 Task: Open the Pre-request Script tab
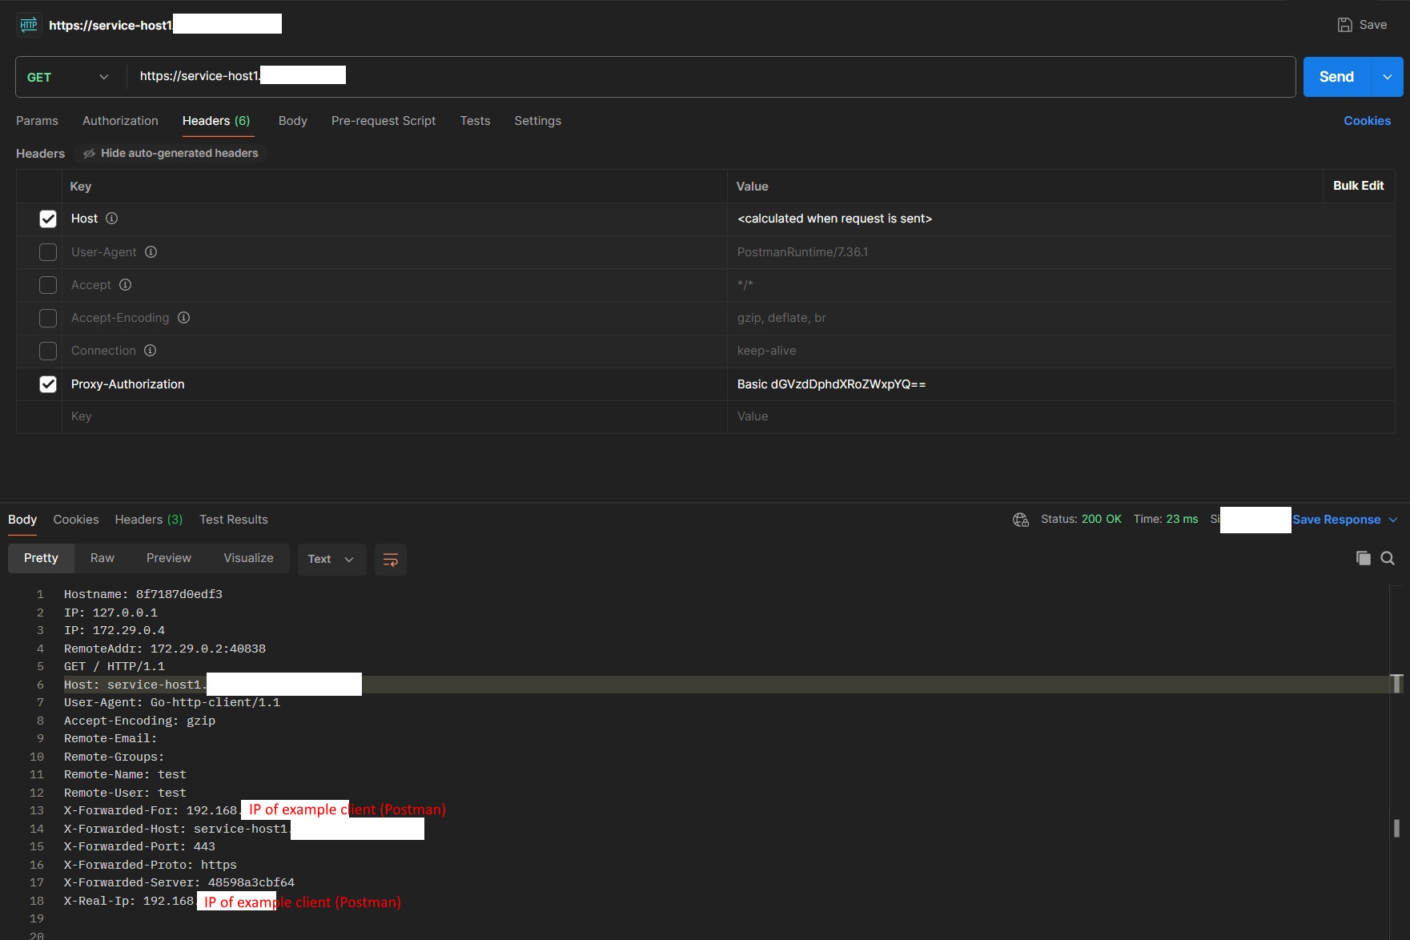point(384,121)
